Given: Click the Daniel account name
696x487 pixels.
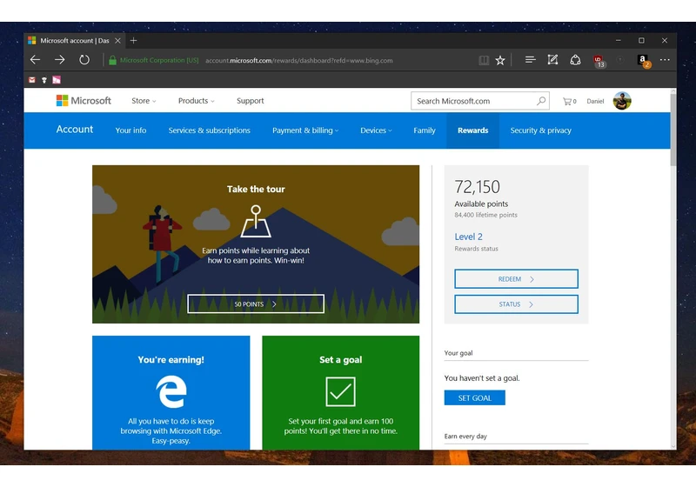Looking at the screenshot, I should tap(595, 101).
